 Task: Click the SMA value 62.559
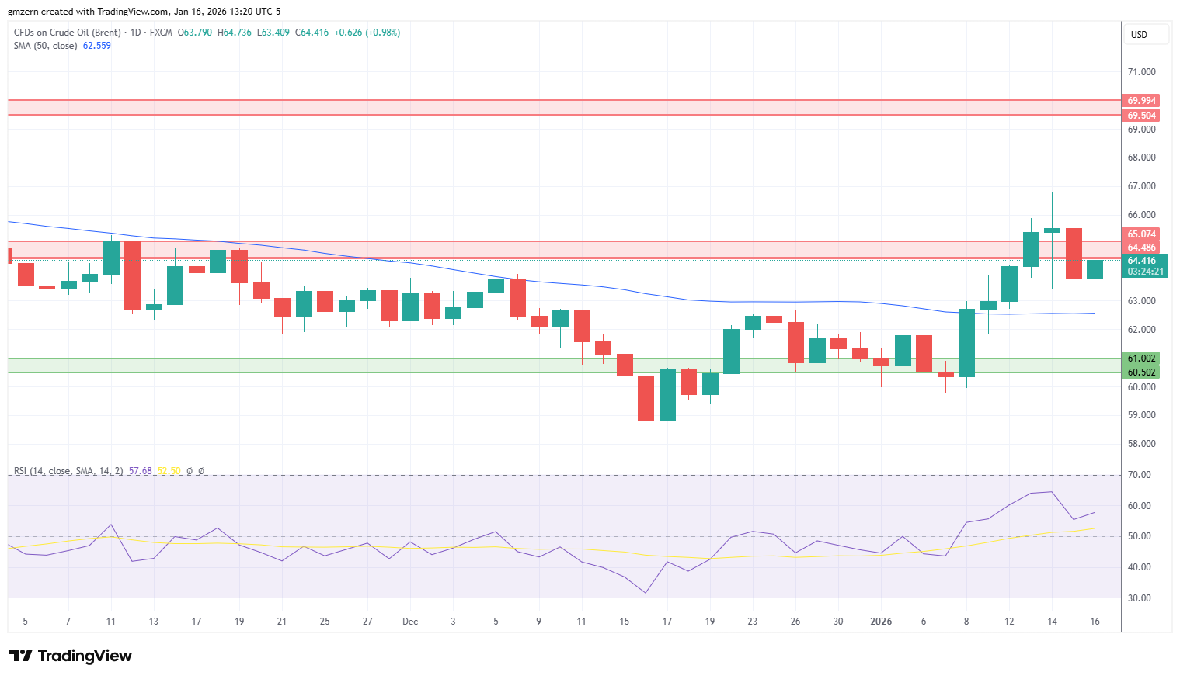(97, 46)
